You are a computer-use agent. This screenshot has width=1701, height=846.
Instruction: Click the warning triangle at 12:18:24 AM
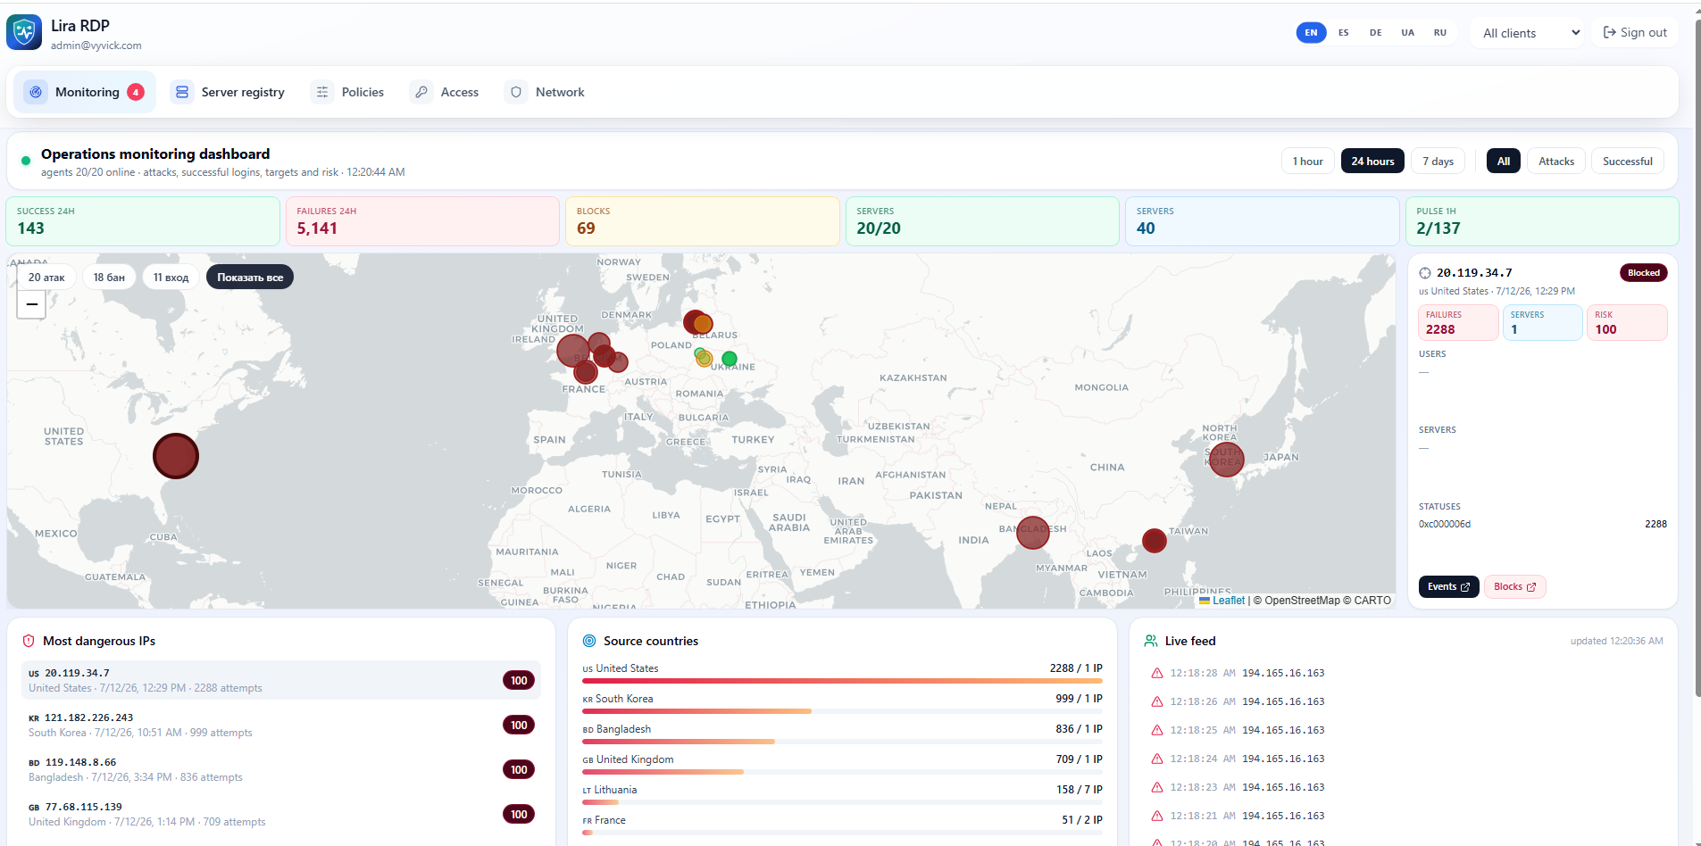point(1157,759)
